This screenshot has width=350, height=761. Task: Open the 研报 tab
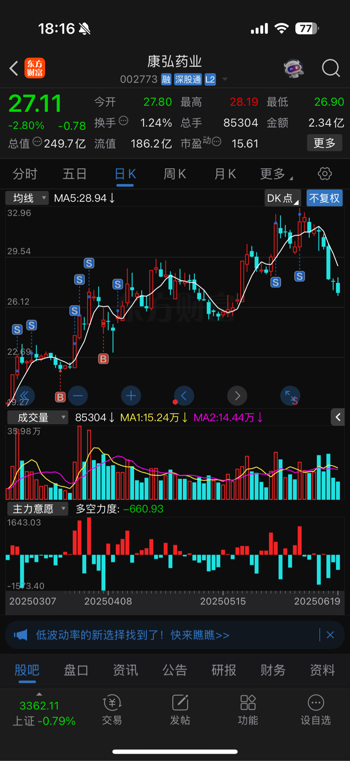[x=224, y=670]
